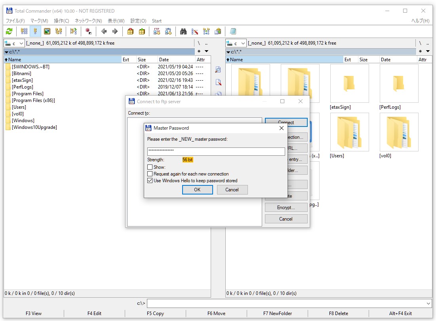Close the Master Password dialog
The width and height of the screenshot is (436, 321).
click(282, 128)
